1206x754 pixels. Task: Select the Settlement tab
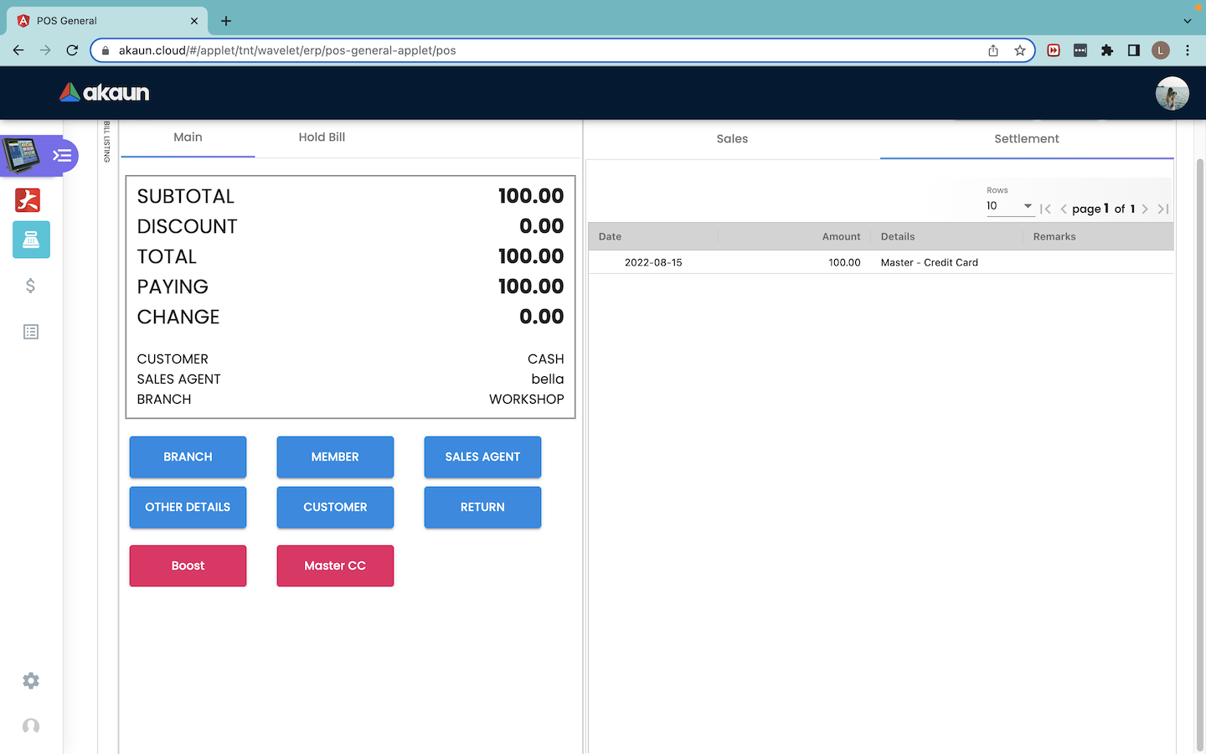coord(1027,139)
